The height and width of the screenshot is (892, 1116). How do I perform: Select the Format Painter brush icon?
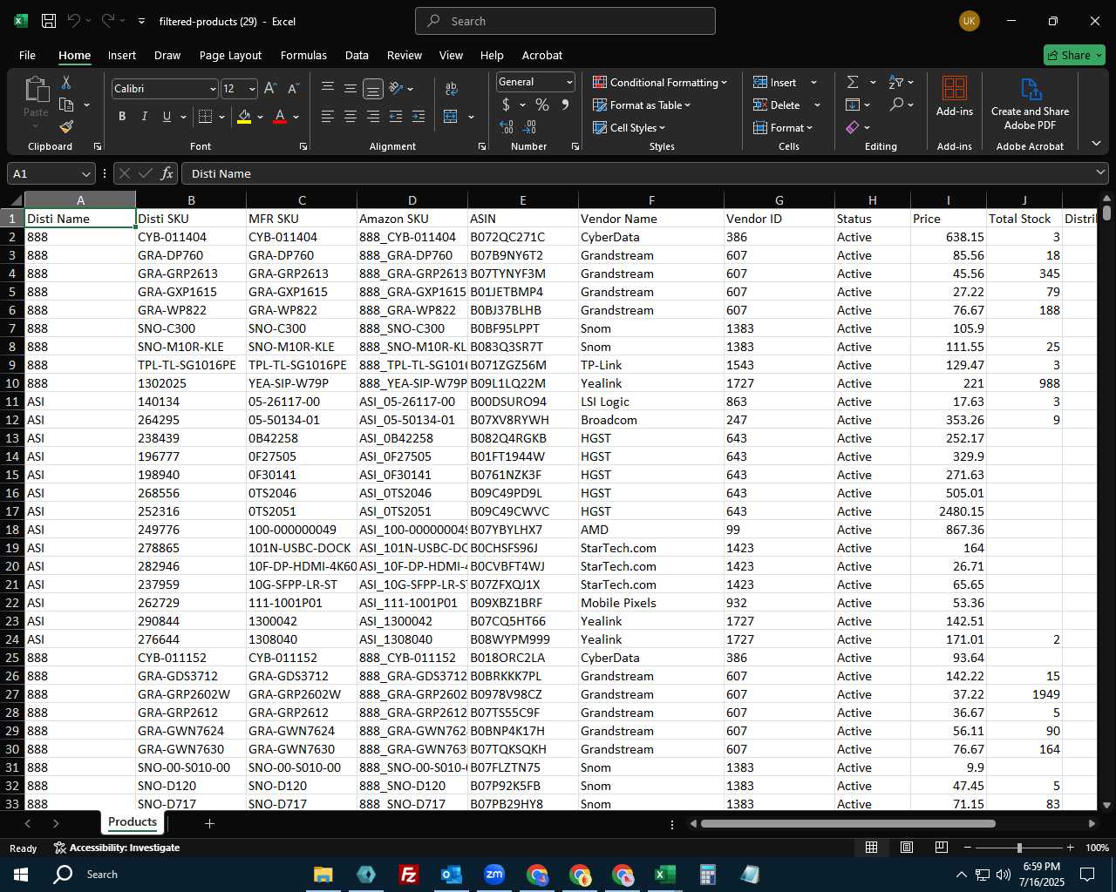[66, 127]
